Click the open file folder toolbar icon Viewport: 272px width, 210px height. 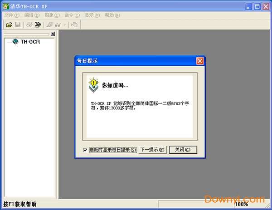point(9,25)
